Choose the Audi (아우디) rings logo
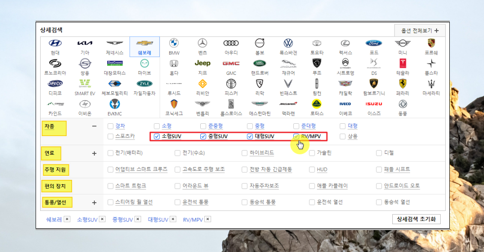 pyautogui.click(x=231, y=43)
